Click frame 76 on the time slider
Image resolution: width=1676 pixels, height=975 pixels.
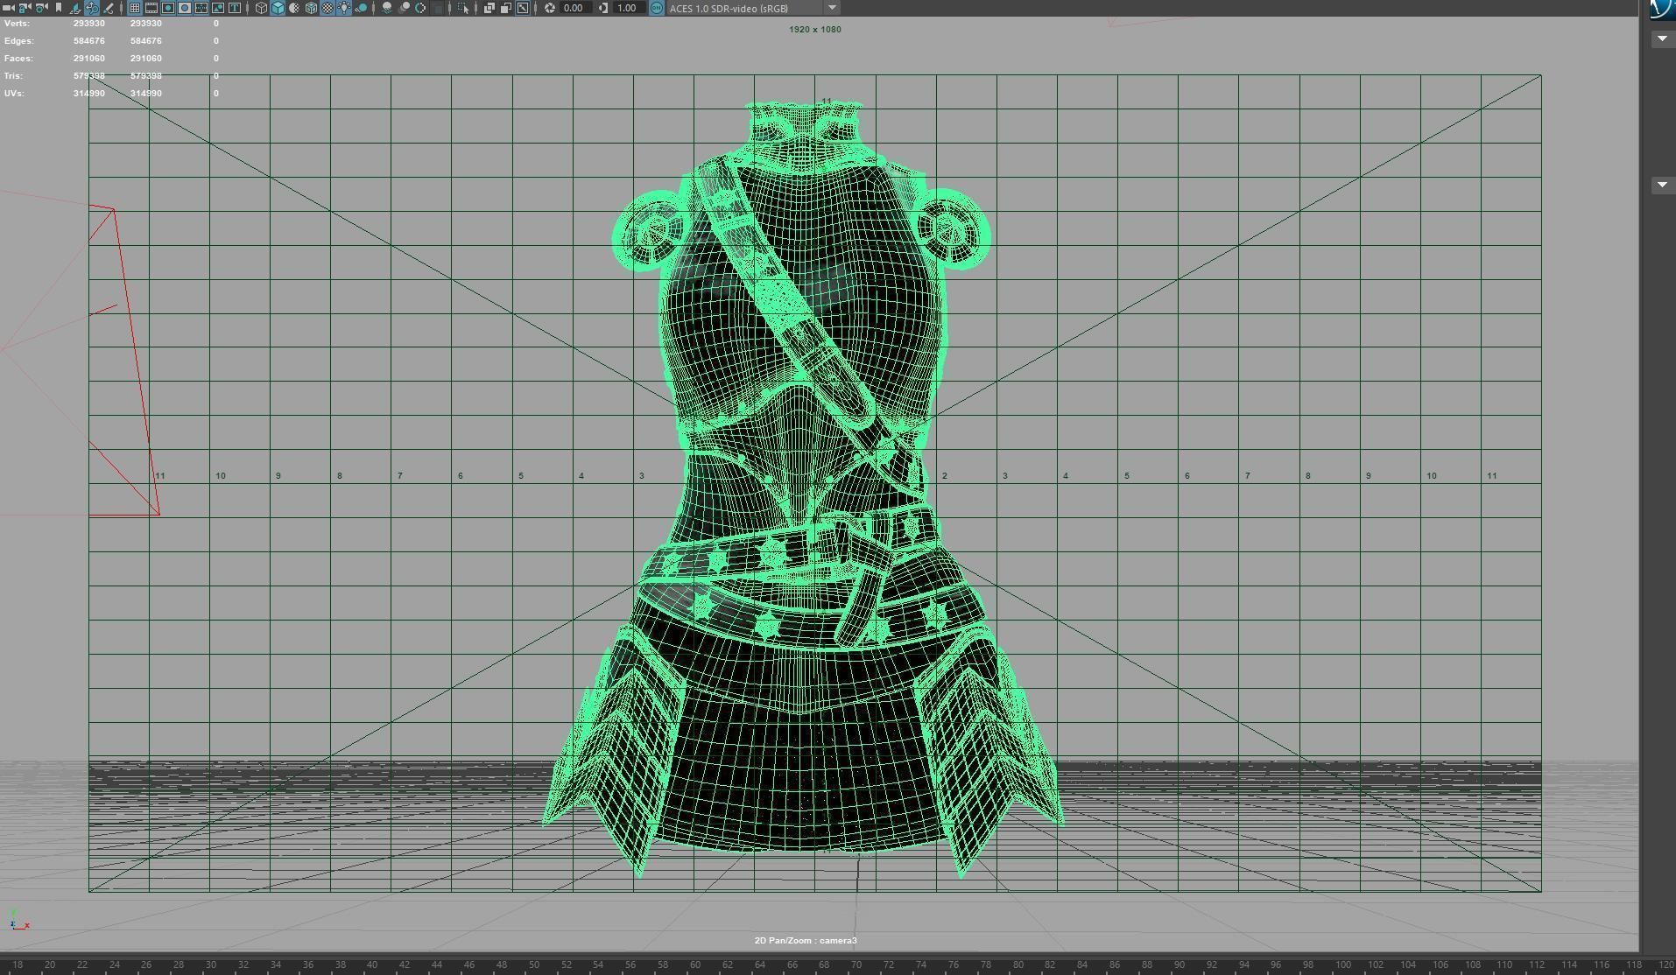(954, 964)
